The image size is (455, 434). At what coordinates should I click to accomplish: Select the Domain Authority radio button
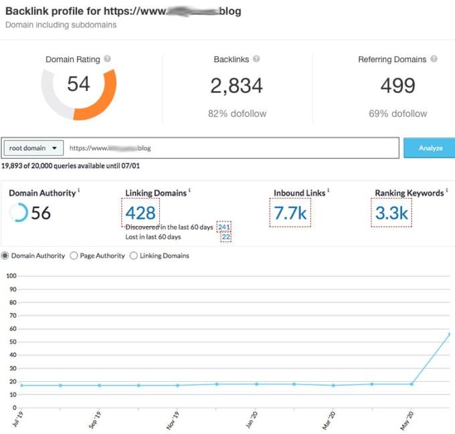click(6, 255)
